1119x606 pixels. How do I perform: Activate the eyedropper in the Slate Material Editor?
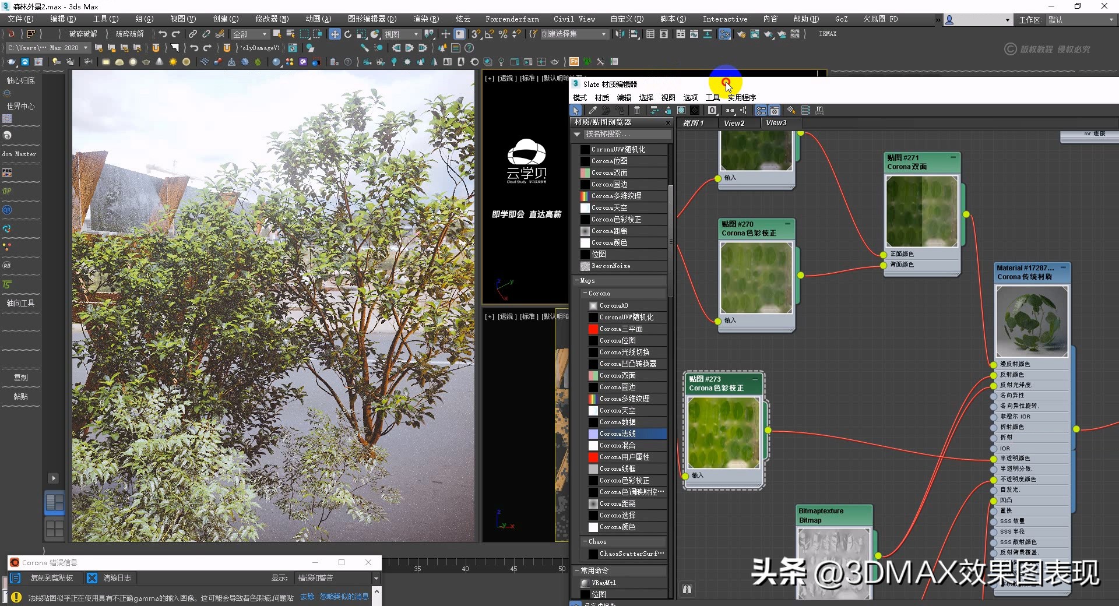(592, 110)
